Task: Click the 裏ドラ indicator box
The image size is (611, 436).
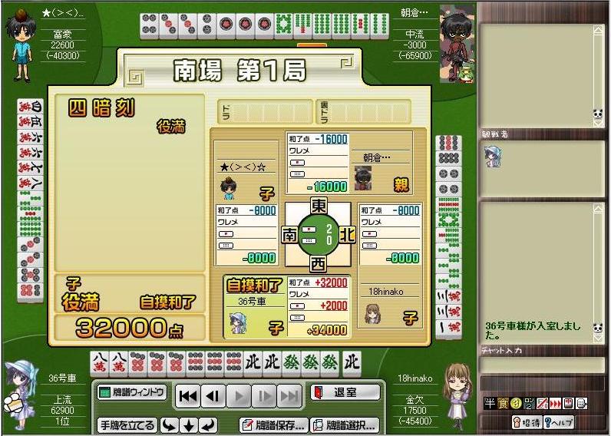Action: [363, 112]
